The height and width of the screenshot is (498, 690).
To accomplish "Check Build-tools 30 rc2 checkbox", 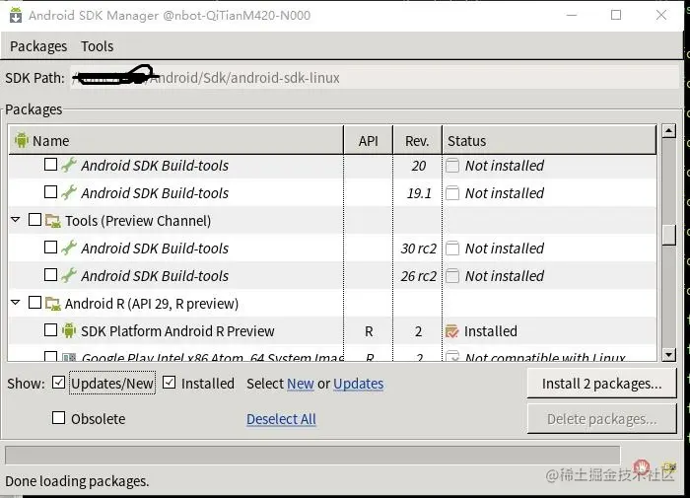I will pos(50,248).
